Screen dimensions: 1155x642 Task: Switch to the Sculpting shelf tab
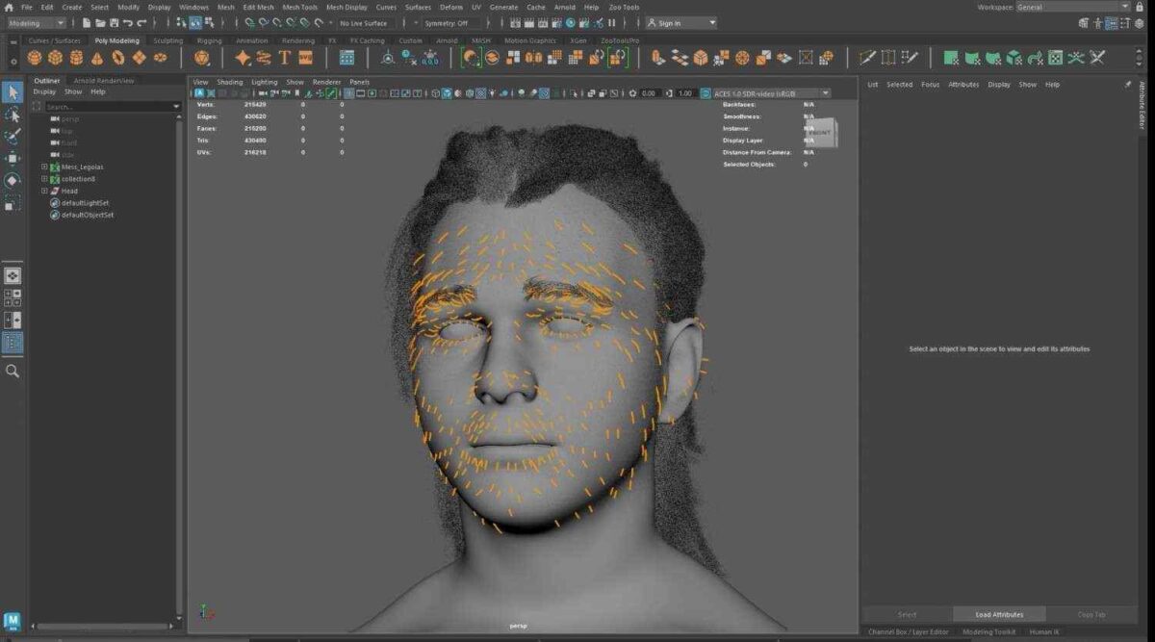(x=166, y=40)
